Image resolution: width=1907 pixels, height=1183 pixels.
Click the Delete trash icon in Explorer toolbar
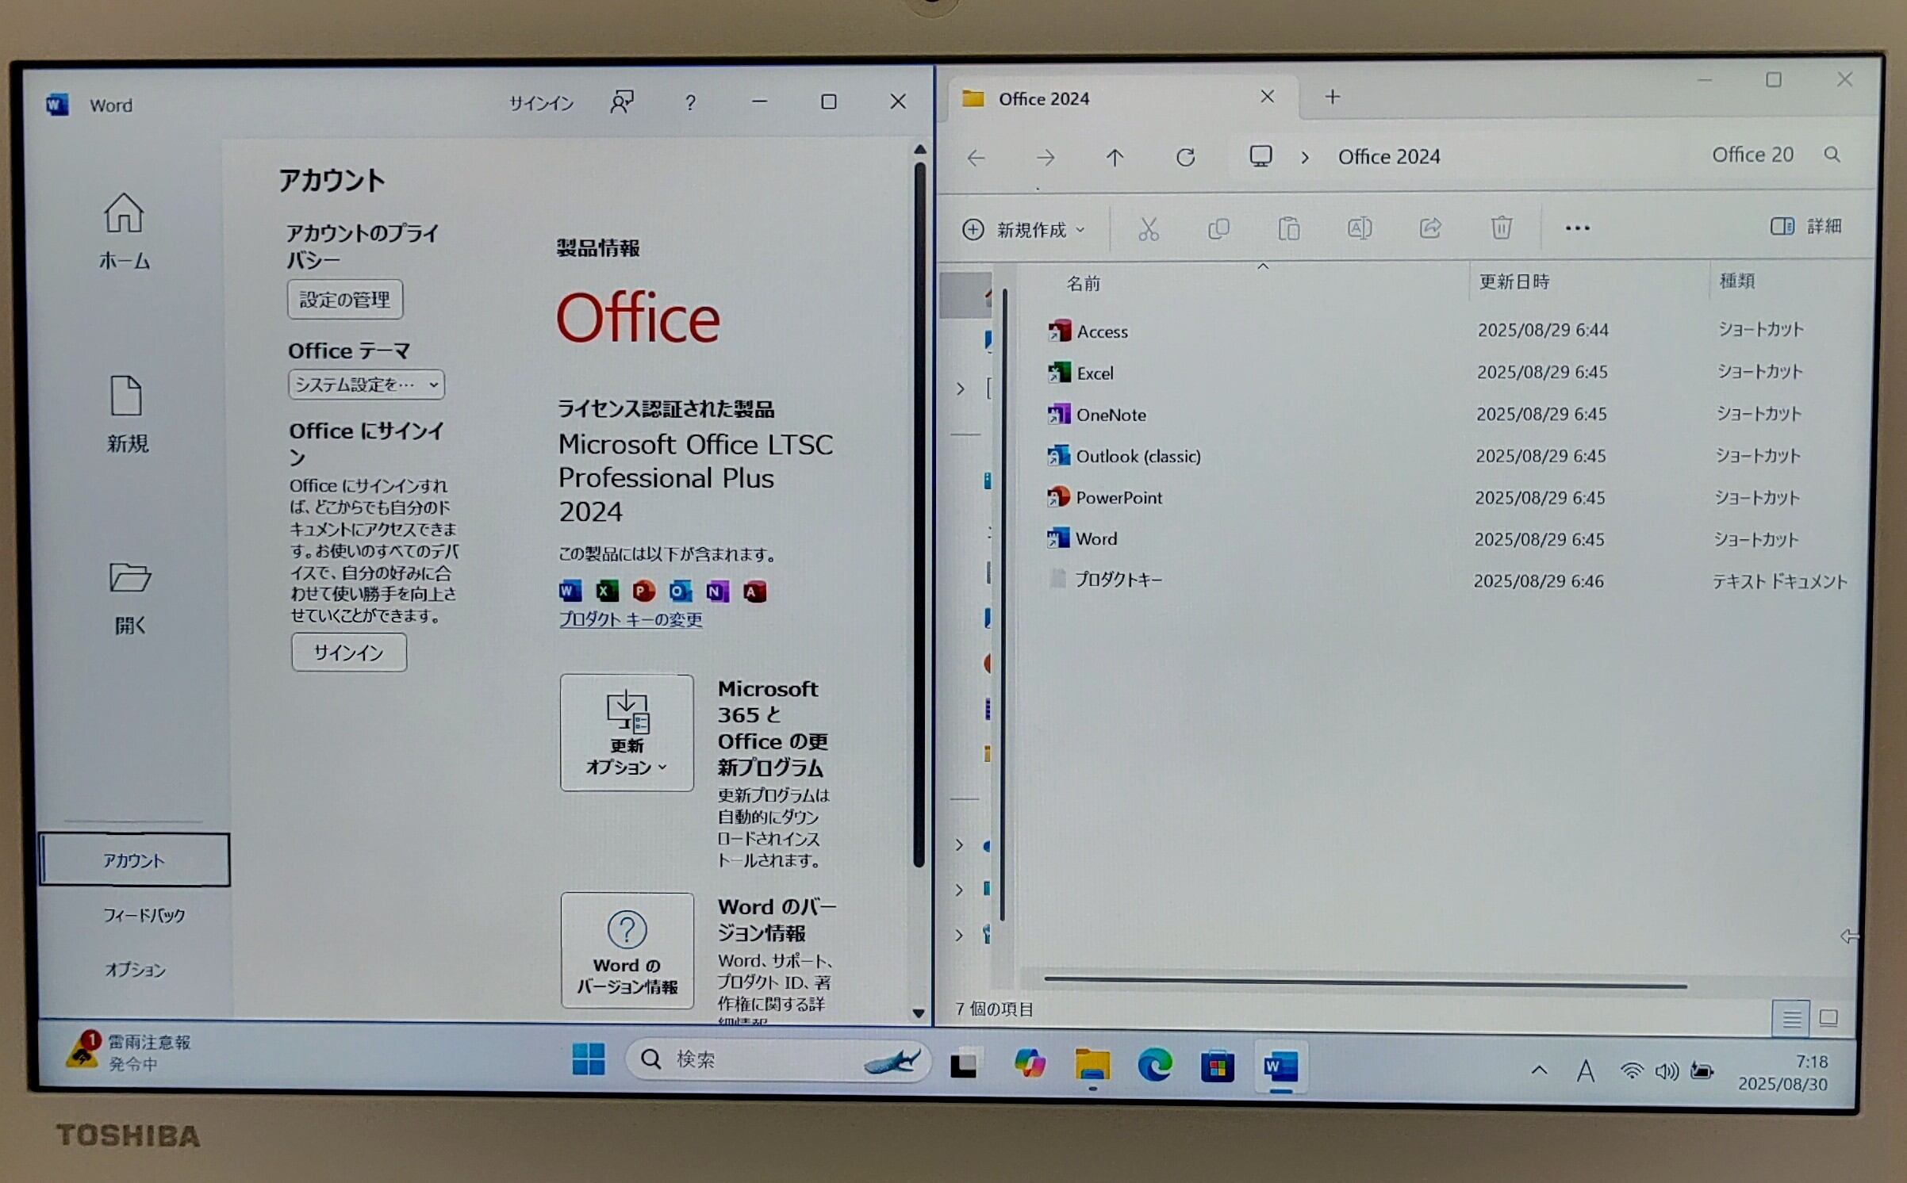1501,228
